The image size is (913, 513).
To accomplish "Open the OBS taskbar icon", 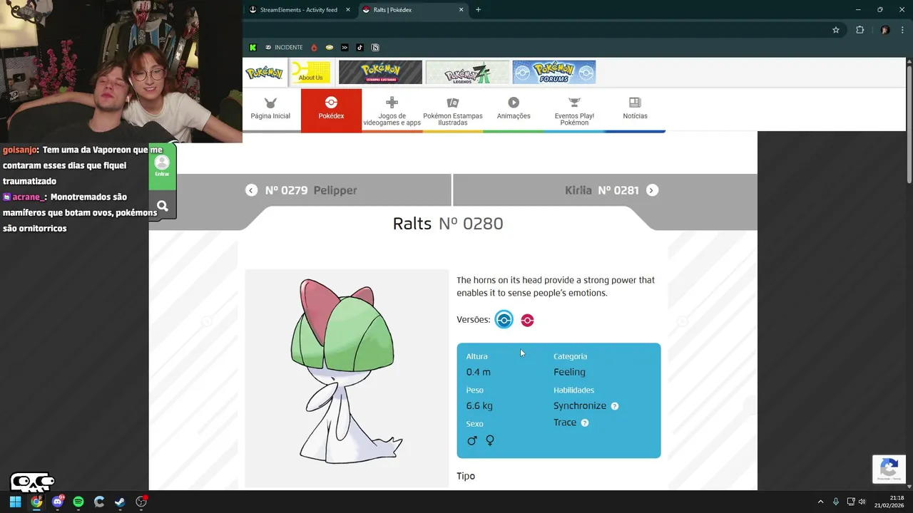I will tap(141, 502).
